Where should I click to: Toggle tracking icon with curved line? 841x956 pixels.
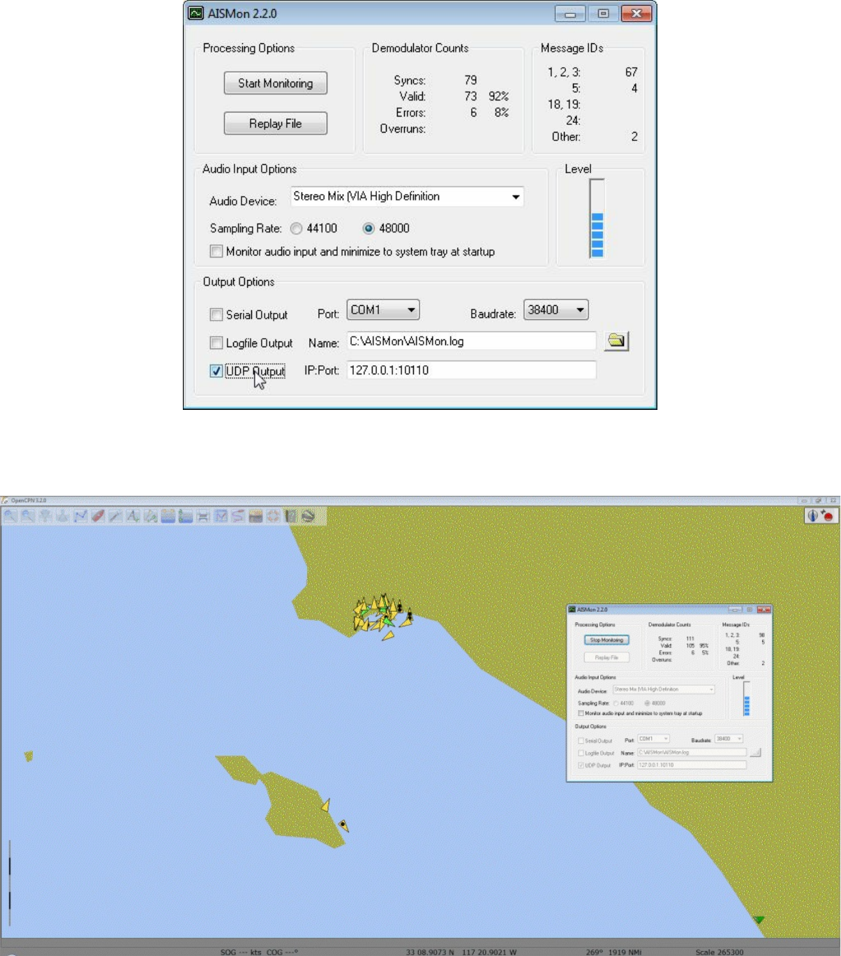click(238, 516)
